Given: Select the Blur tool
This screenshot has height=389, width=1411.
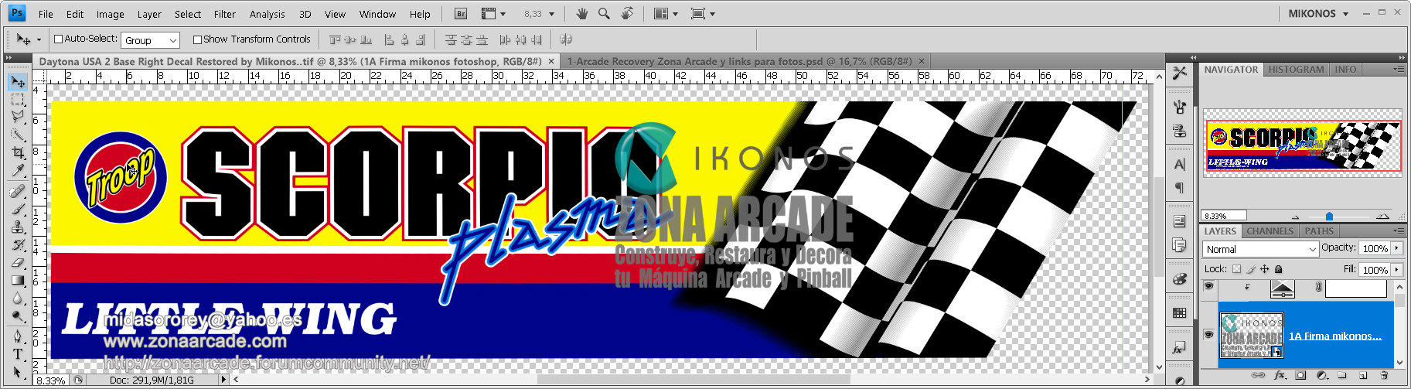Looking at the screenshot, I should 18,298.
